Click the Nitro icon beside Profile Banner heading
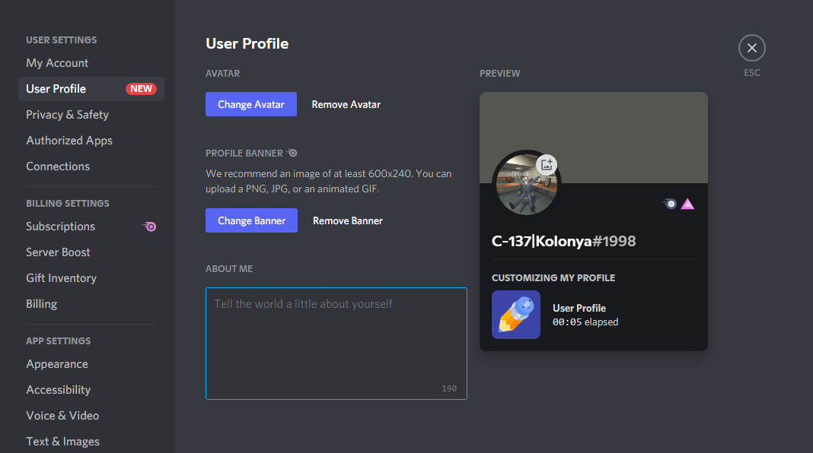813x453 pixels. [x=292, y=154]
